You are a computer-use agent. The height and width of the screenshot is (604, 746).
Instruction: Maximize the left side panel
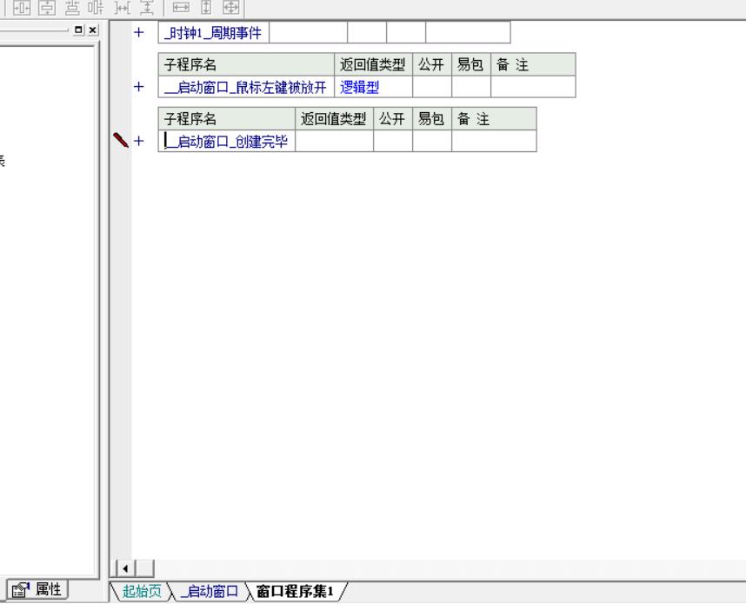point(79,30)
